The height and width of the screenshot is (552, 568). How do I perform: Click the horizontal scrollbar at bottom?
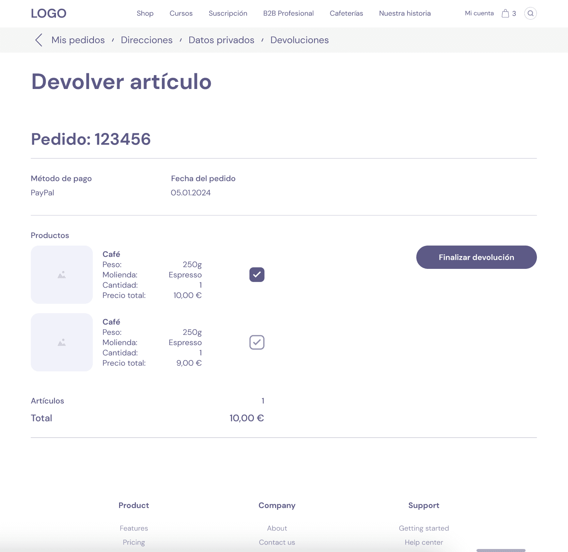[x=501, y=550]
